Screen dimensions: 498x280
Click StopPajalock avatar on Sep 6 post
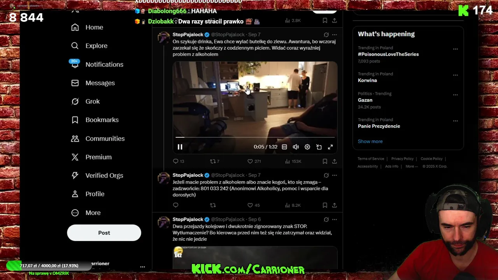(163, 222)
